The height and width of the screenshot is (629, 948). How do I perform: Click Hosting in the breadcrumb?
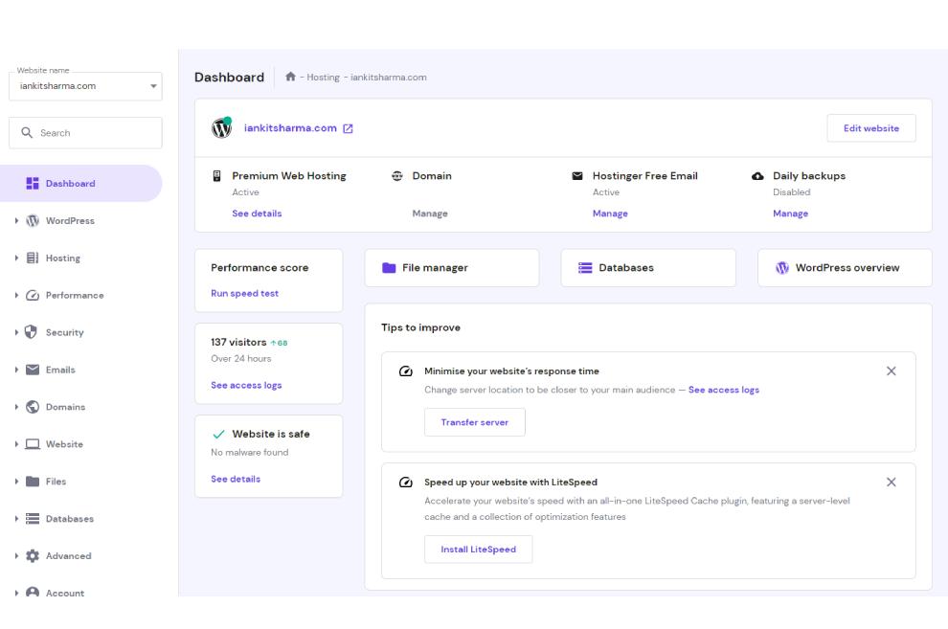point(323,78)
